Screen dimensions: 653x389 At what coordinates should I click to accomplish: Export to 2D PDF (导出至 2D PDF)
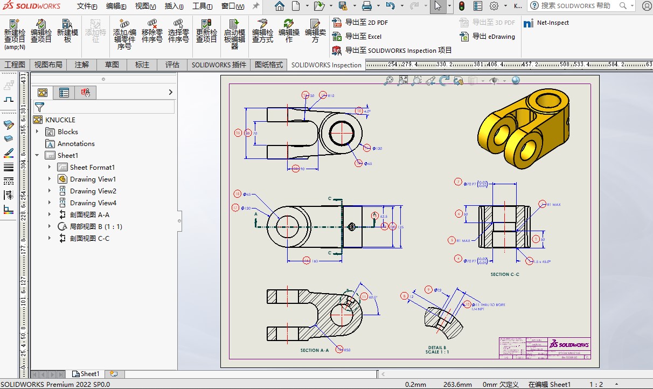[x=360, y=23]
